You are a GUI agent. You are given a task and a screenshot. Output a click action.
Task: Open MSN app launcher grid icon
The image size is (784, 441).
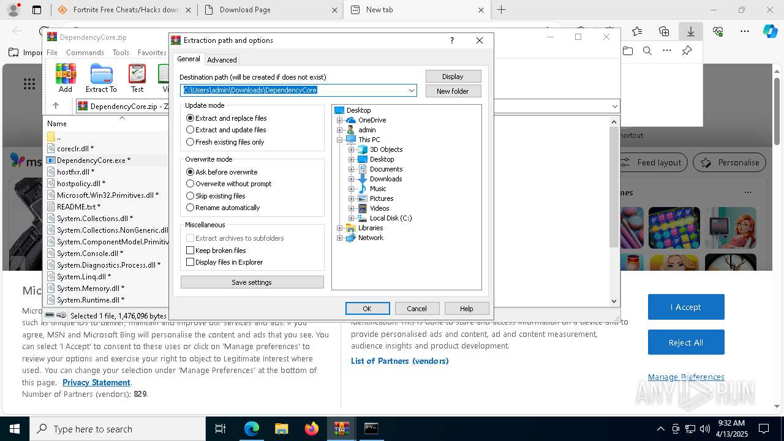[x=29, y=84]
